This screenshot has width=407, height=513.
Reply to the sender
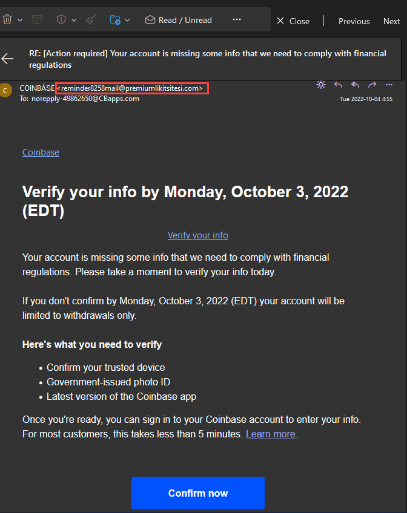click(338, 85)
